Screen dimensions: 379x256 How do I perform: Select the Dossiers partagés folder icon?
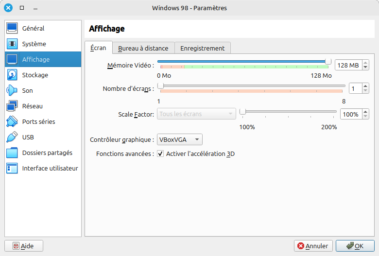pos(12,153)
